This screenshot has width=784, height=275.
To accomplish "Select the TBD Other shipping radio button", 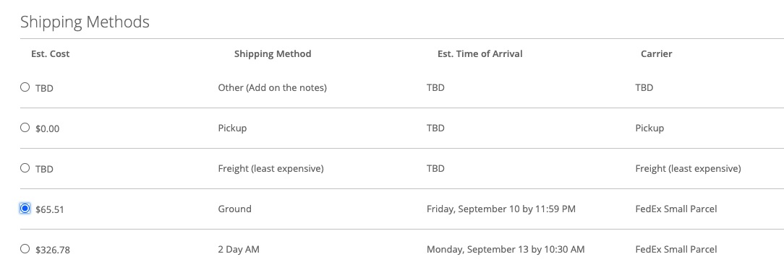I will pyautogui.click(x=25, y=87).
